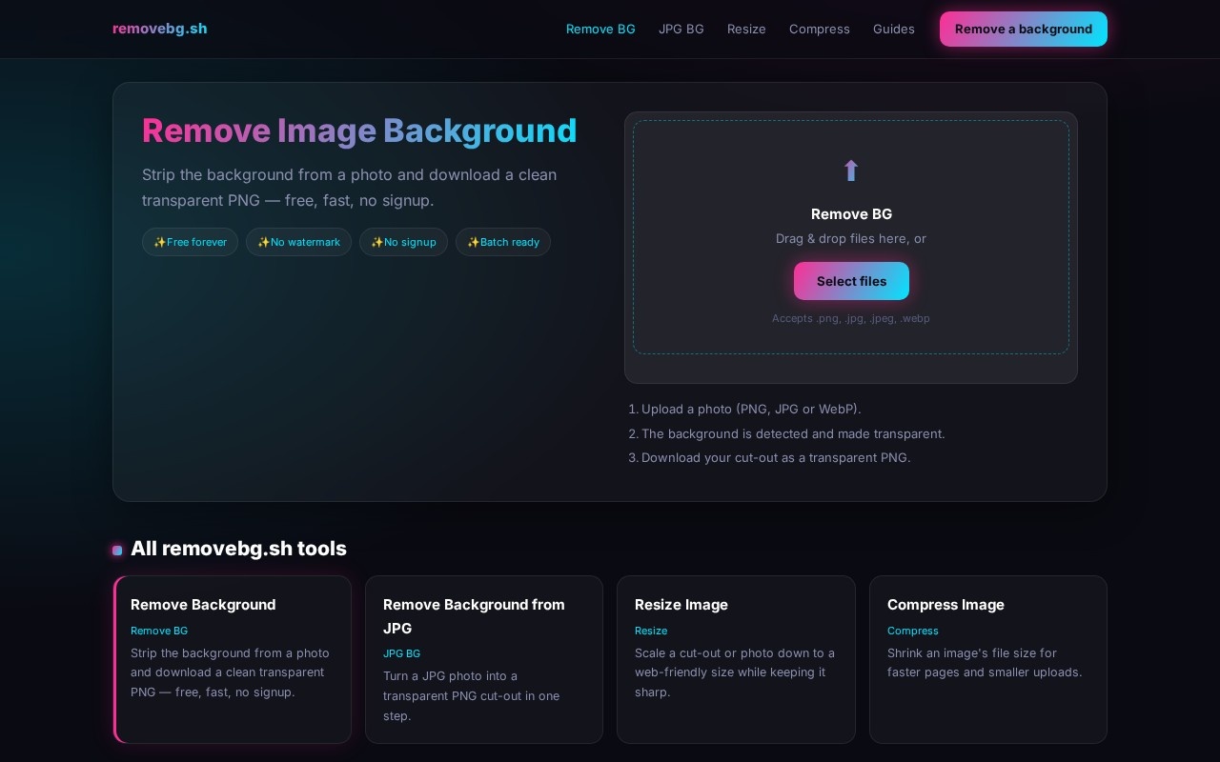Open the removebg.sh home logo
Screen dimensions: 1220x762
tap(160, 29)
